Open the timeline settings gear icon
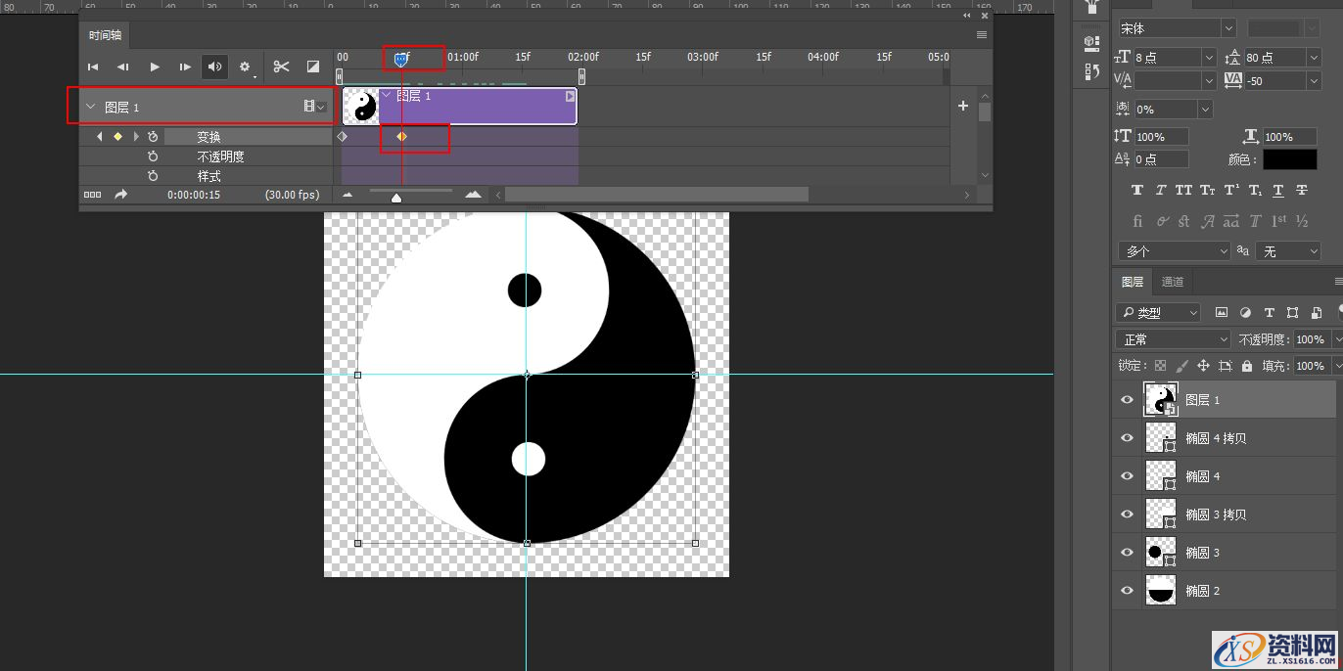Screen dimensions: 1343x671 (245, 67)
